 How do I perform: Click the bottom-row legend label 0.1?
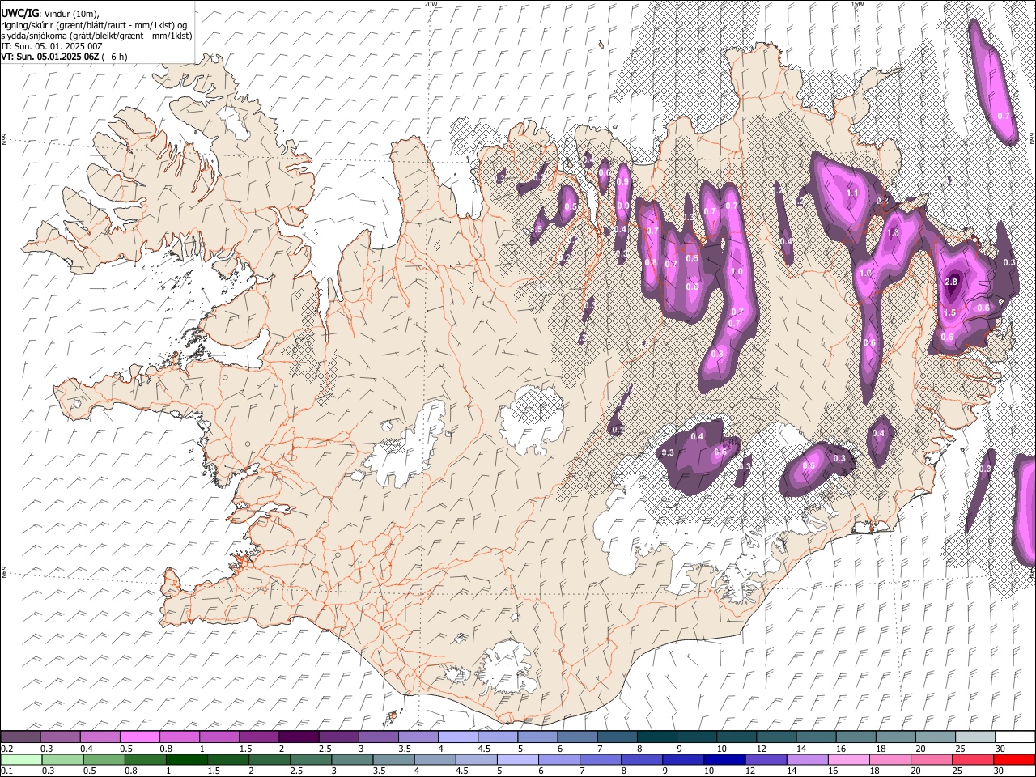coord(6,771)
